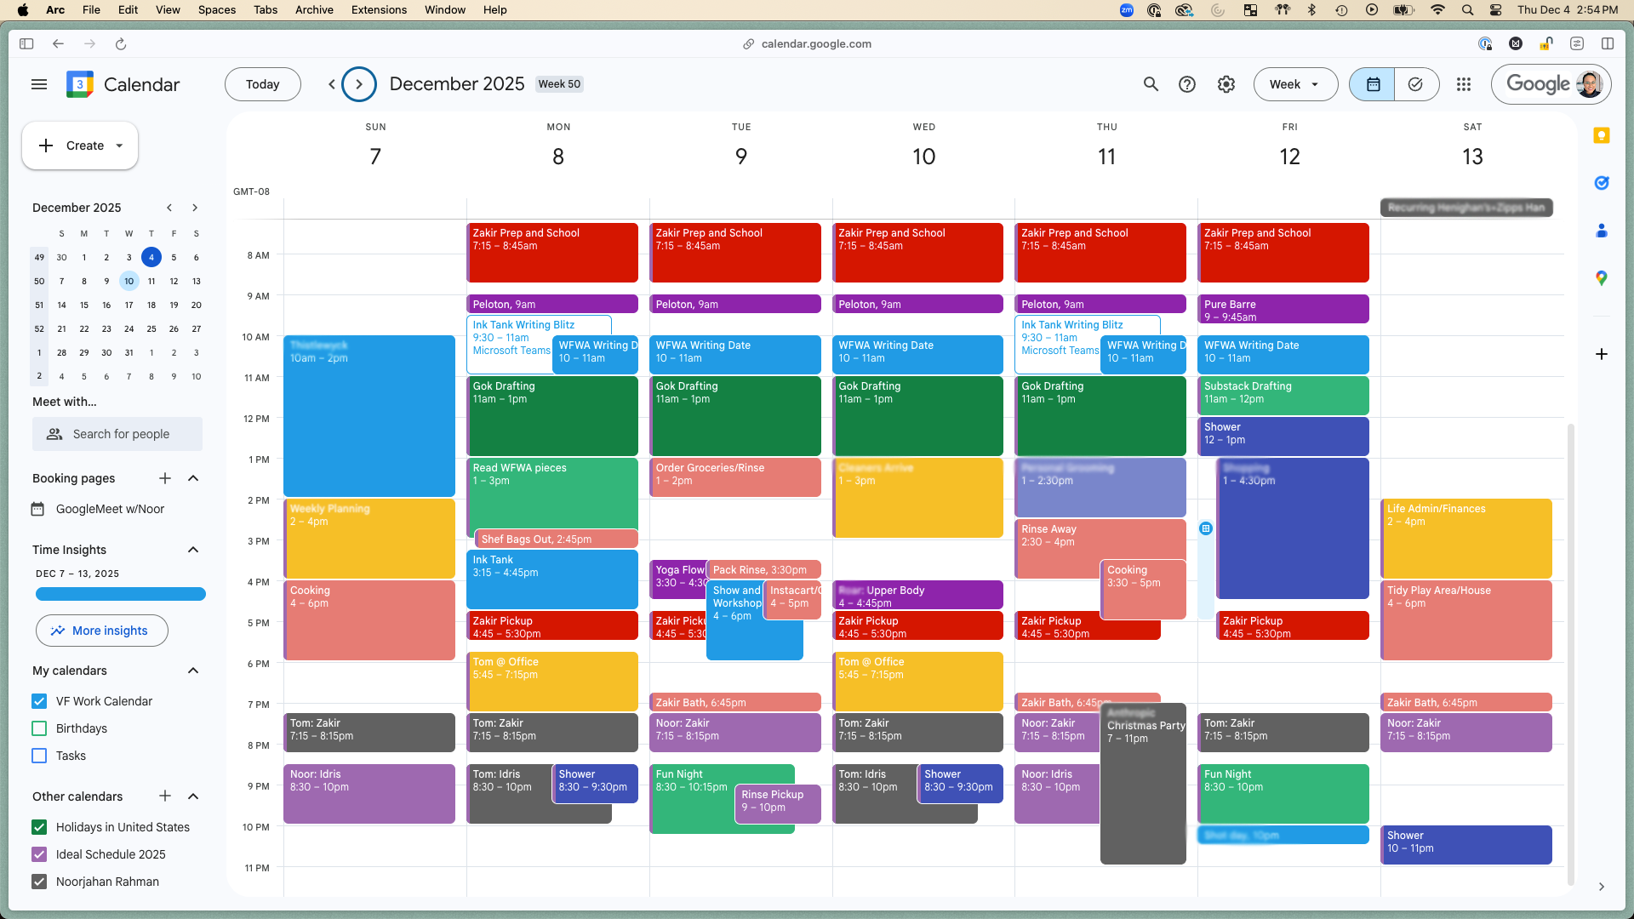Go to next week arrow

pos(359,84)
